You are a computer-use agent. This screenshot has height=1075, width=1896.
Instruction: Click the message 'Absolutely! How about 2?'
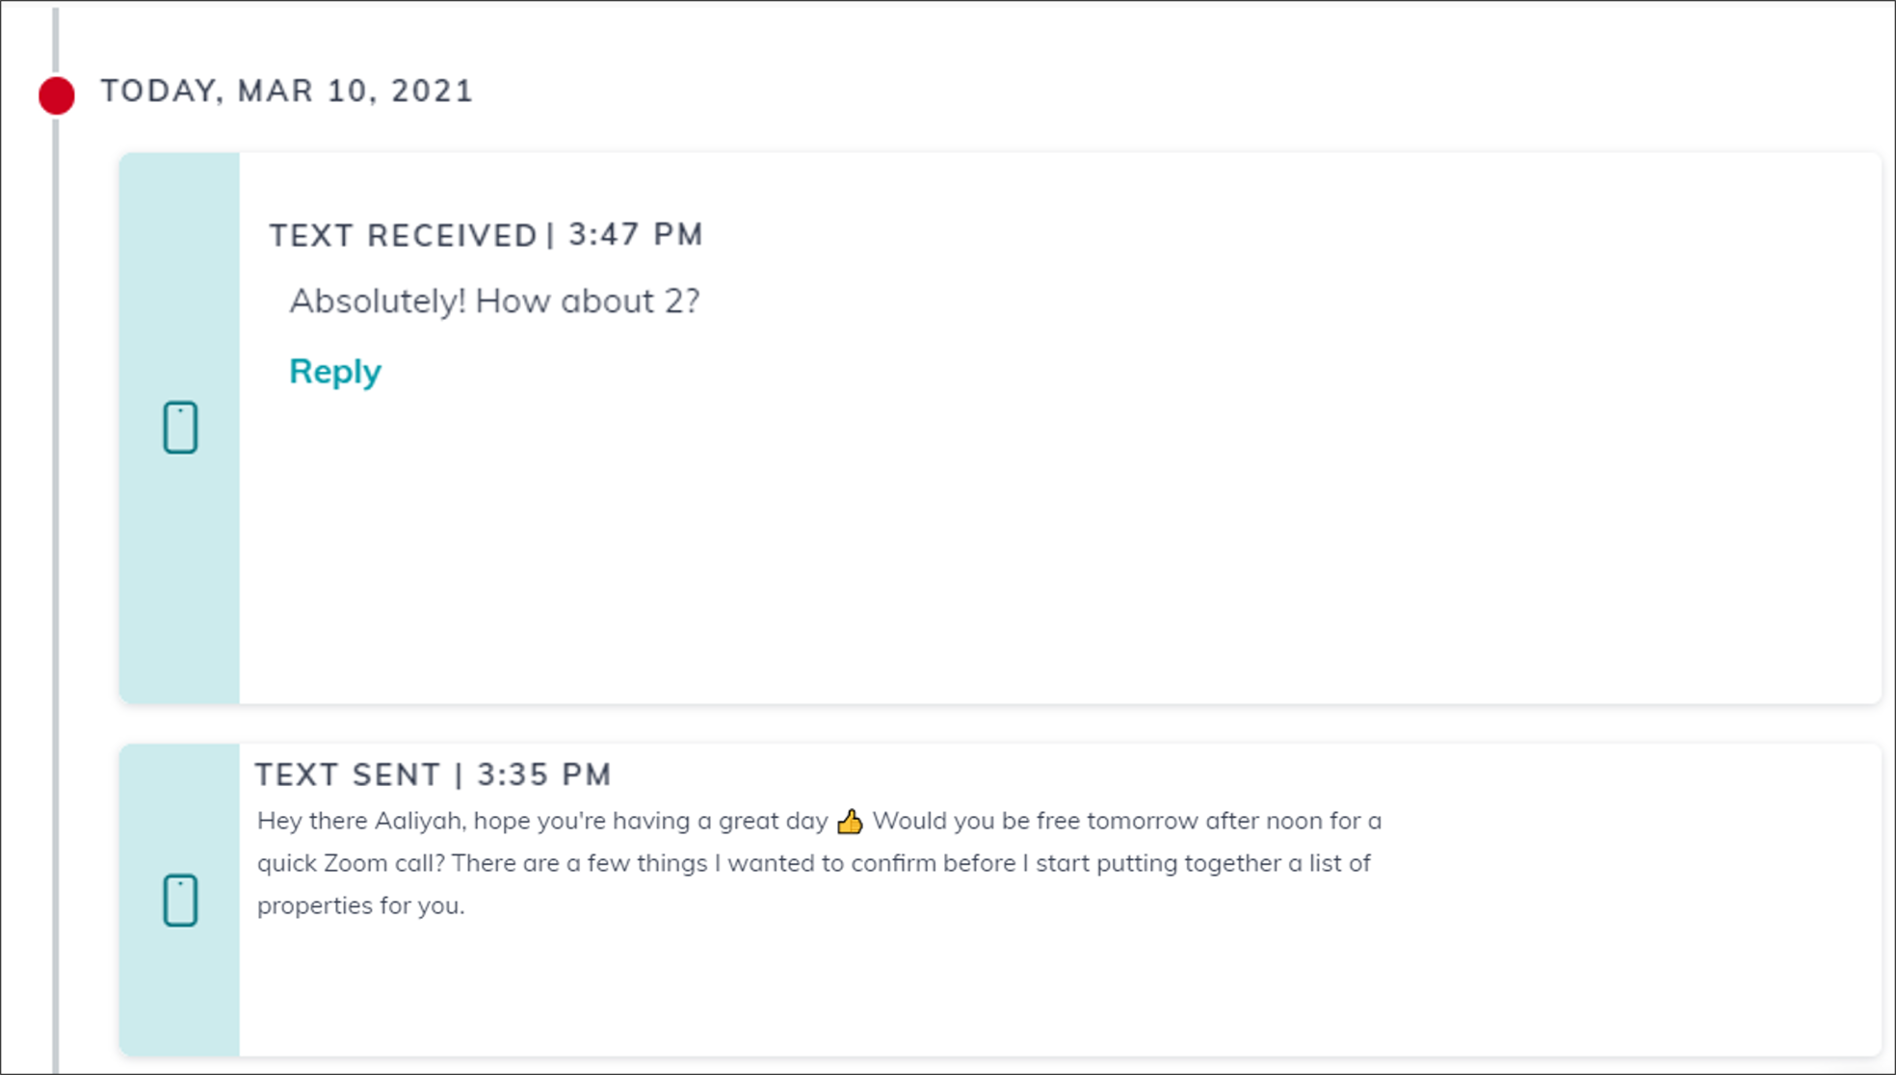(494, 300)
